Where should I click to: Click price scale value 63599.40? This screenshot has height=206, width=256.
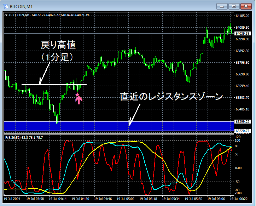pos(243,86)
